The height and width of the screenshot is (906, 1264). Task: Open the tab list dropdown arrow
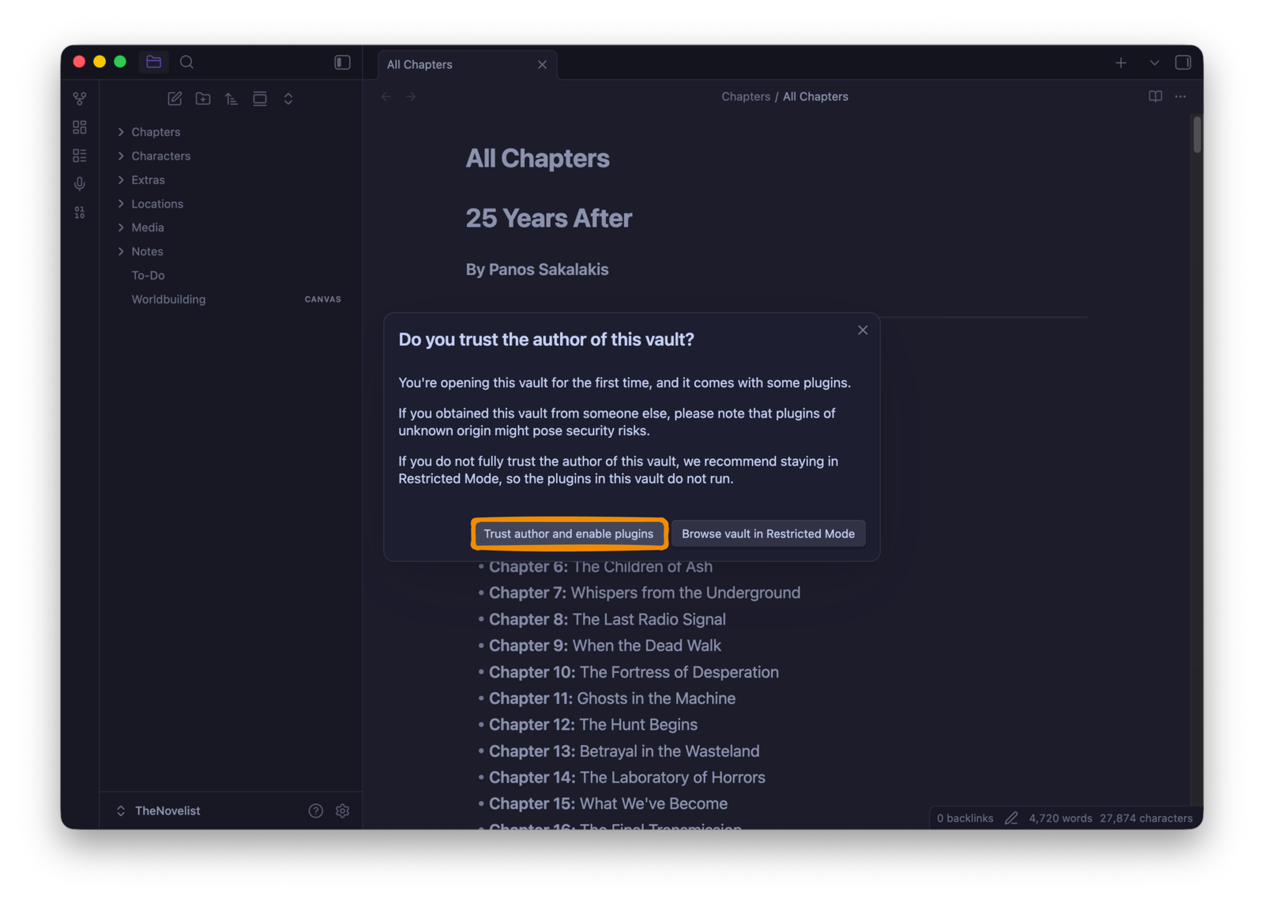click(x=1153, y=63)
